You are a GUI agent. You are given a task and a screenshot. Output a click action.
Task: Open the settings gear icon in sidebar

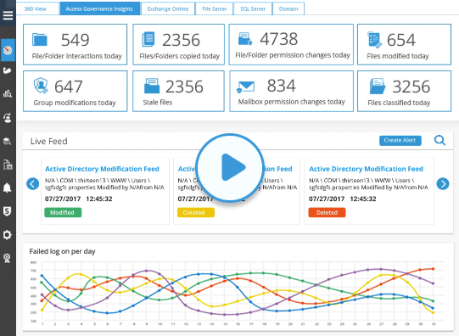click(x=8, y=235)
